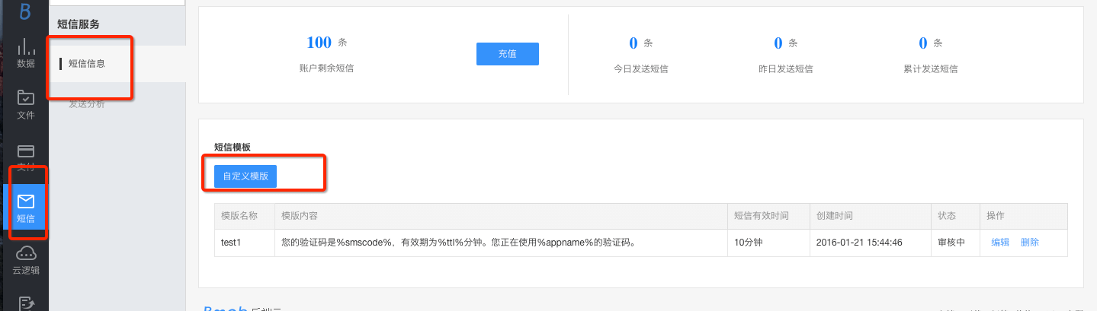Open the 发送分析 menu item
The height and width of the screenshot is (311, 1097).
pyautogui.click(x=87, y=104)
